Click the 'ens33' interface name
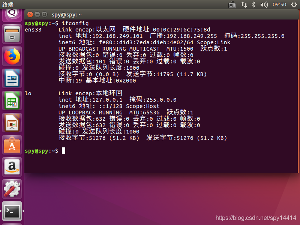 (33, 30)
